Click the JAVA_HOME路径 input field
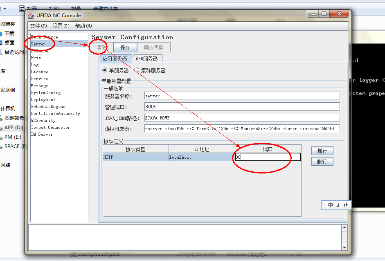This screenshot has width=385, height=261. pyautogui.click(x=242, y=117)
